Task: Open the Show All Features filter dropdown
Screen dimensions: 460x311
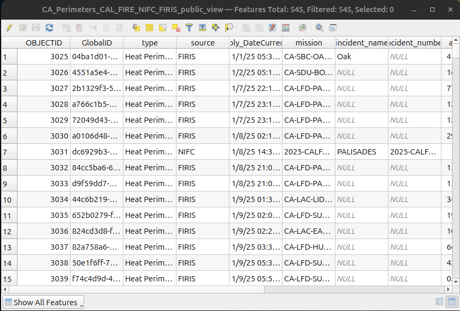Action: (43, 303)
